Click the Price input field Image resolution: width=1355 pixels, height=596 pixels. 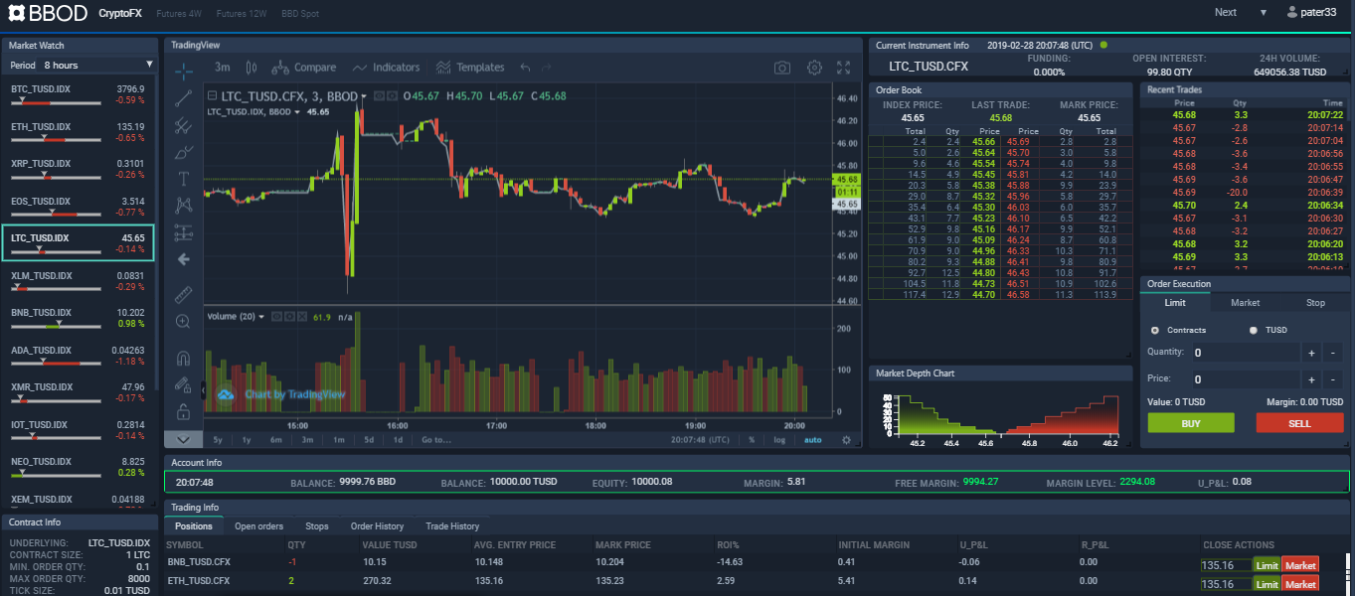point(1245,379)
